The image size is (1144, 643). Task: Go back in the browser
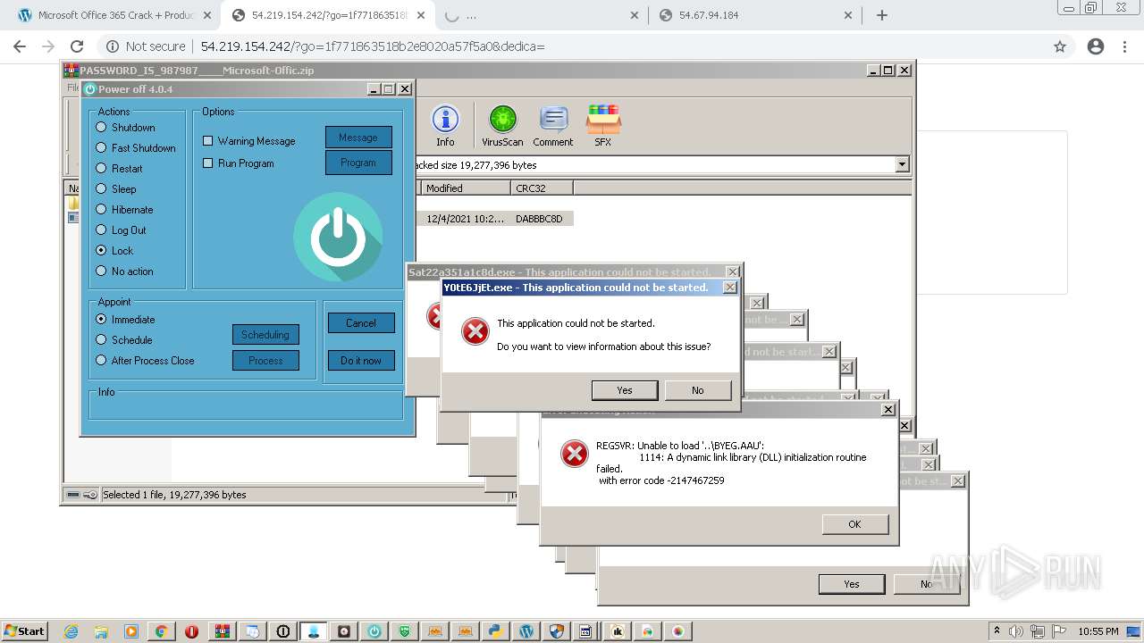tap(20, 46)
